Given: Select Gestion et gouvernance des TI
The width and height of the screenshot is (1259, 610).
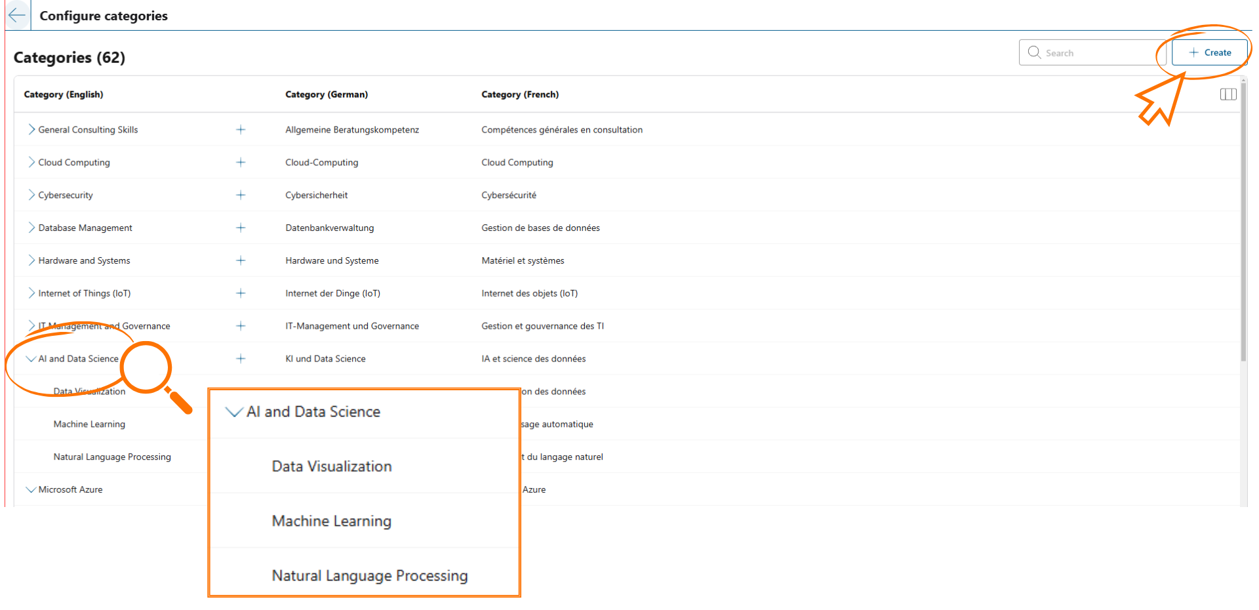Looking at the screenshot, I should tap(543, 326).
